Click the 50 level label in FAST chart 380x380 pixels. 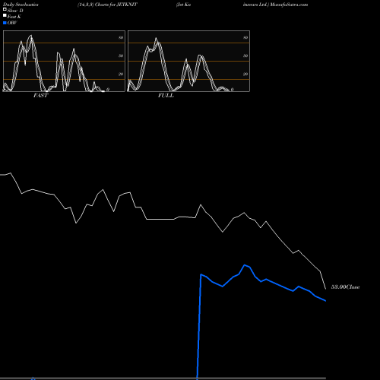point(121,55)
